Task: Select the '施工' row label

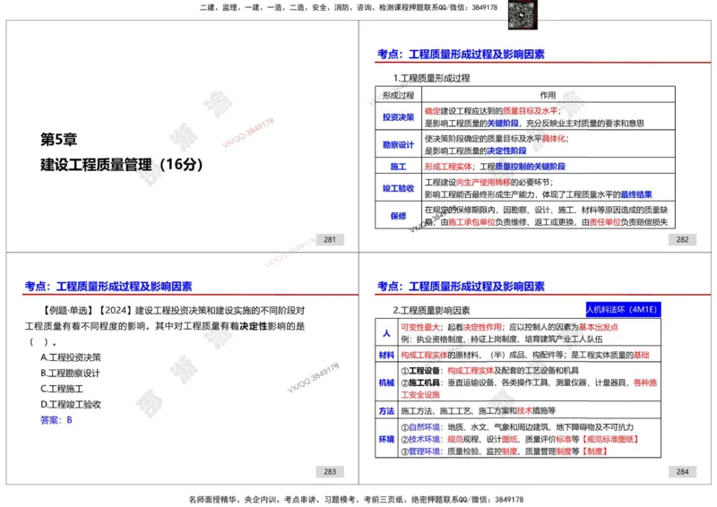Action: [398, 167]
